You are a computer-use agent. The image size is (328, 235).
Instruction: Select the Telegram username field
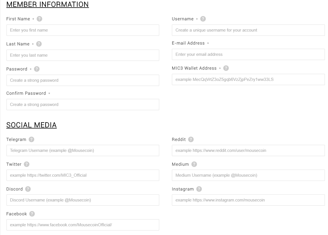coord(83,150)
